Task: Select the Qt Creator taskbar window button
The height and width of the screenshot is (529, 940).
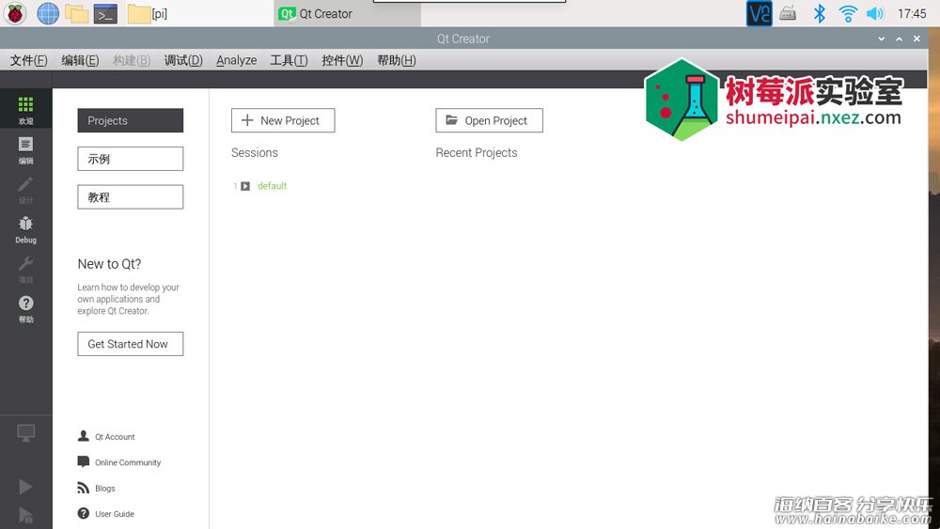Action: 348,14
